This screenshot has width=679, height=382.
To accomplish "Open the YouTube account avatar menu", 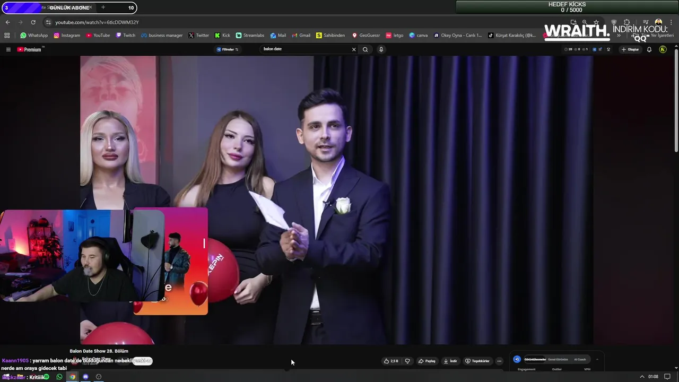I will click(663, 49).
